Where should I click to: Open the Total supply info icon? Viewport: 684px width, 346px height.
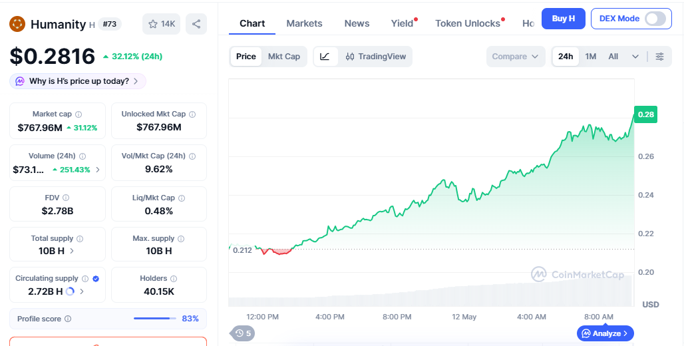(x=80, y=239)
